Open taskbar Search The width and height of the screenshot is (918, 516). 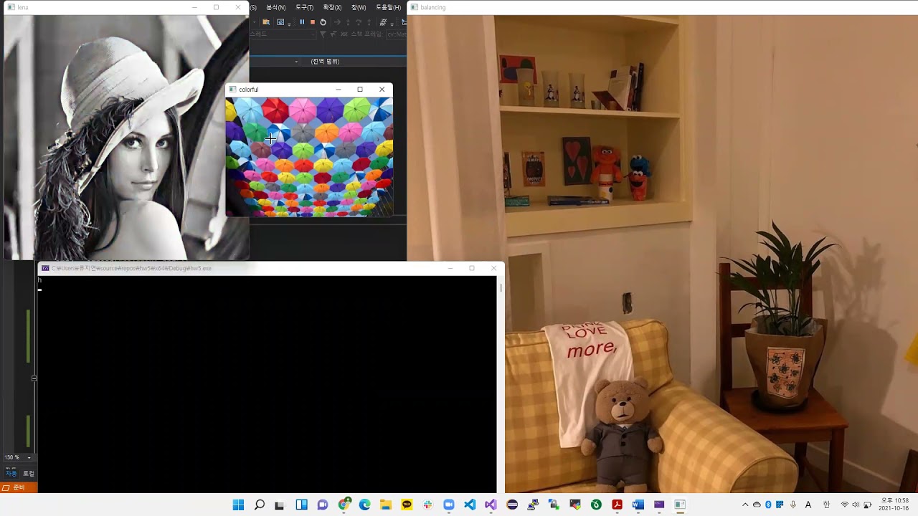click(260, 505)
